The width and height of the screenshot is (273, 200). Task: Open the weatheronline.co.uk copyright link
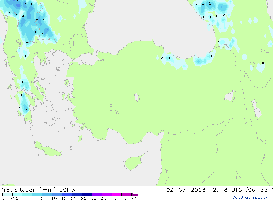(x=250, y=198)
